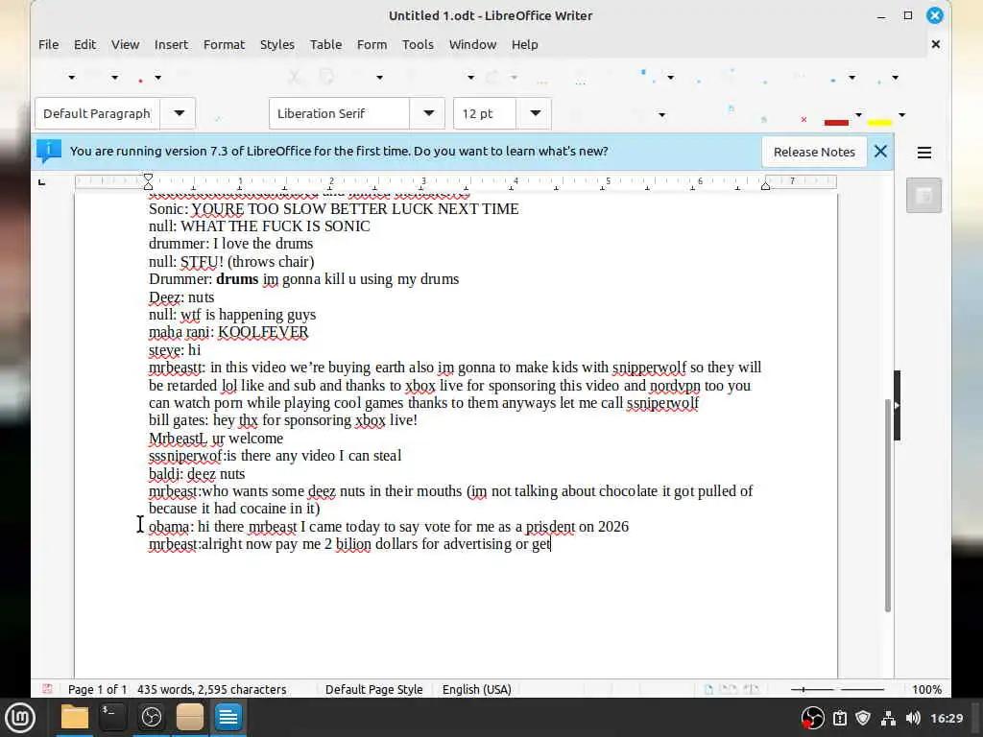Screen dimensions: 983x737
Task: Select single-page view layout icon
Action: (x=708, y=689)
